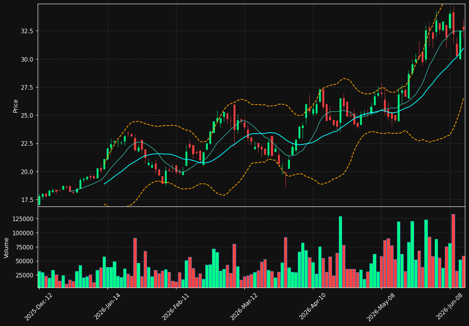This screenshot has width=469, height=326.
Task: Click the 25000 volume tick label
Action: click(24, 276)
